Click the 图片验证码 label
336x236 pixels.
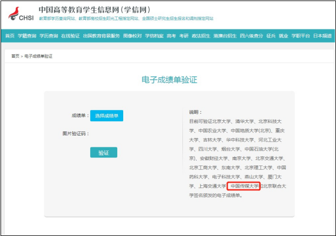coord(75,133)
